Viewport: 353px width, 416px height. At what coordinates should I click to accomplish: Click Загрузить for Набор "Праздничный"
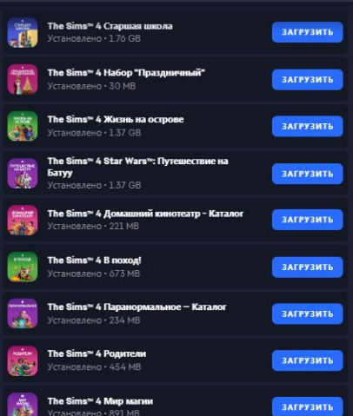pyautogui.click(x=308, y=80)
